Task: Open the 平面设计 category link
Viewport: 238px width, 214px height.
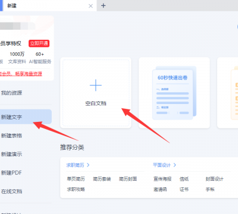Action: point(162,165)
